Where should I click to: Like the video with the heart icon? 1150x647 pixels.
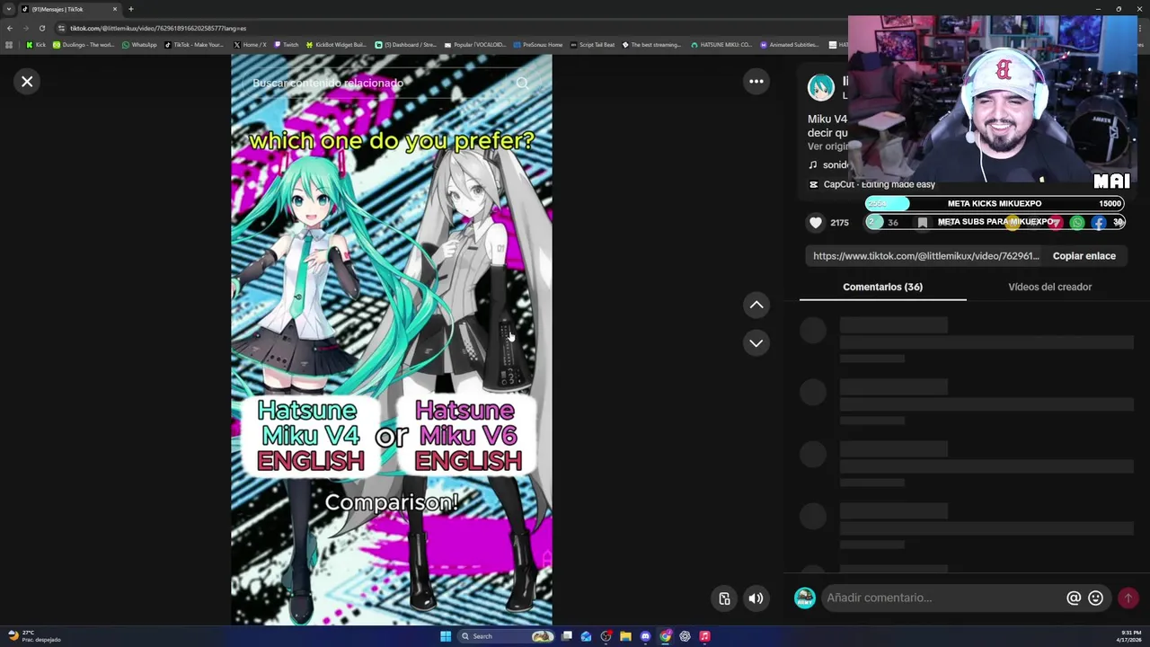(816, 223)
